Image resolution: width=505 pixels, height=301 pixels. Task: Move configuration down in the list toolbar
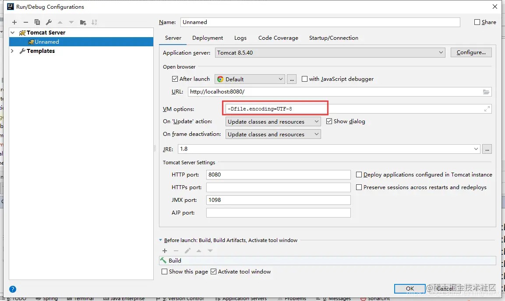(71, 22)
